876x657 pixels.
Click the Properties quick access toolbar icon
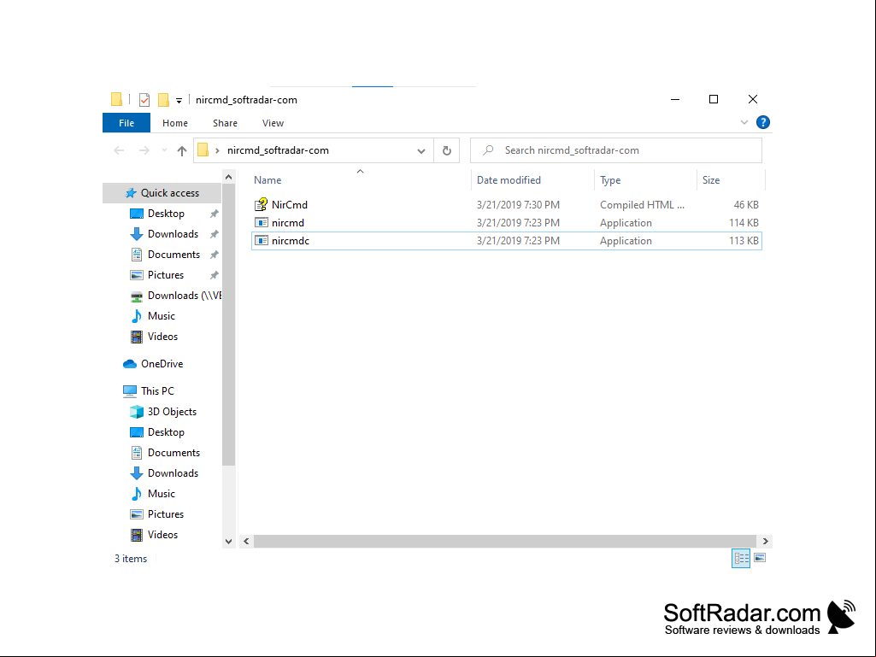click(x=144, y=100)
